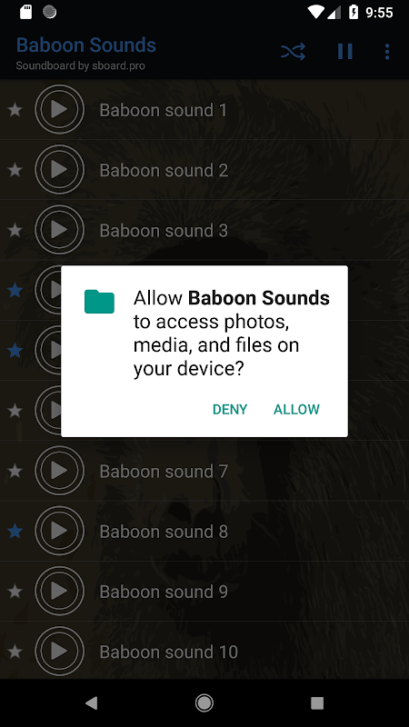Play Baboon sound 3
This screenshot has height=727, width=409.
(x=59, y=230)
